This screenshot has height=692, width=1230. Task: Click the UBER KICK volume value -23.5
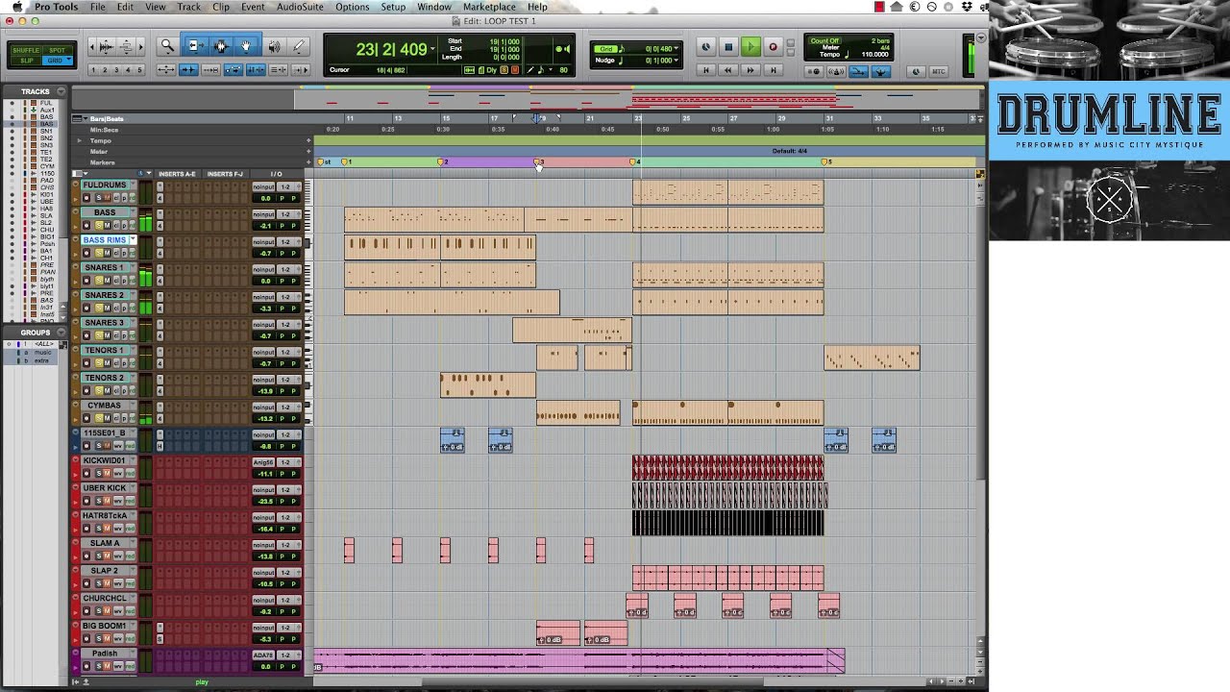coord(263,501)
